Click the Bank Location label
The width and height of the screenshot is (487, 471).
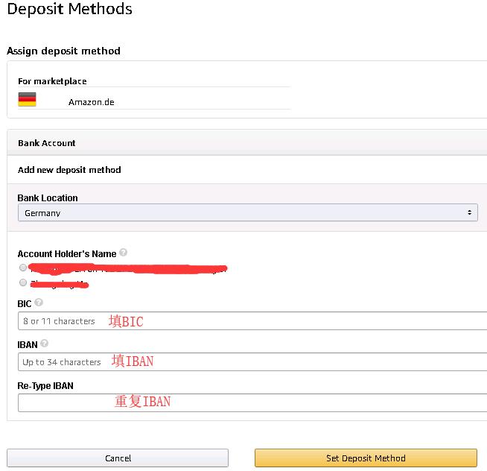pos(48,197)
